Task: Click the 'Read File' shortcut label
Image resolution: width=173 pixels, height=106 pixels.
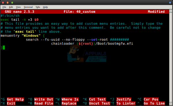Action: pyautogui.click(x=44, y=103)
